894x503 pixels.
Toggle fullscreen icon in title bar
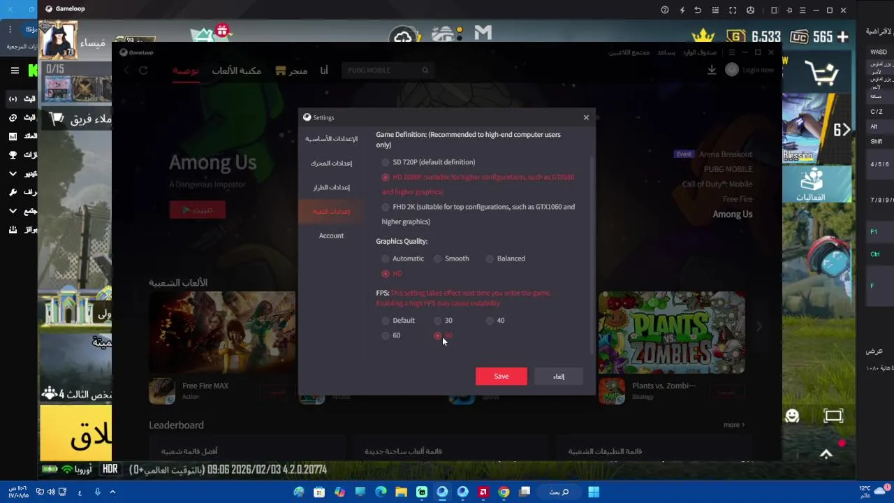(733, 10)
